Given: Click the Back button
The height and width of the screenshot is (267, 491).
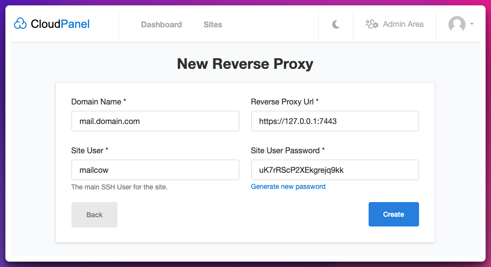Looking at the screenshot, I should (x=94, y=215).
